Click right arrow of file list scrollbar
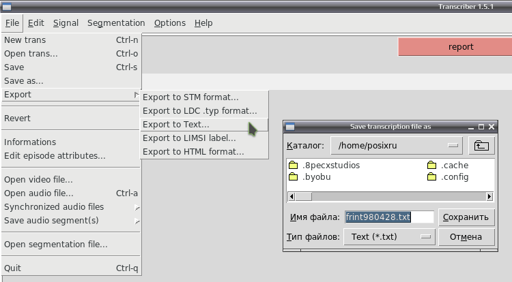Viewport: 512px width, 282px height. 489,197
